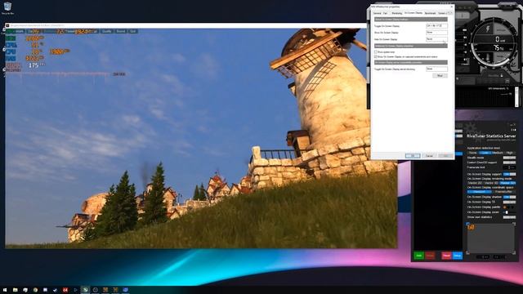Select Viewport coordinate space
Viewport: 523px width, 294px height.
[479, 192]
